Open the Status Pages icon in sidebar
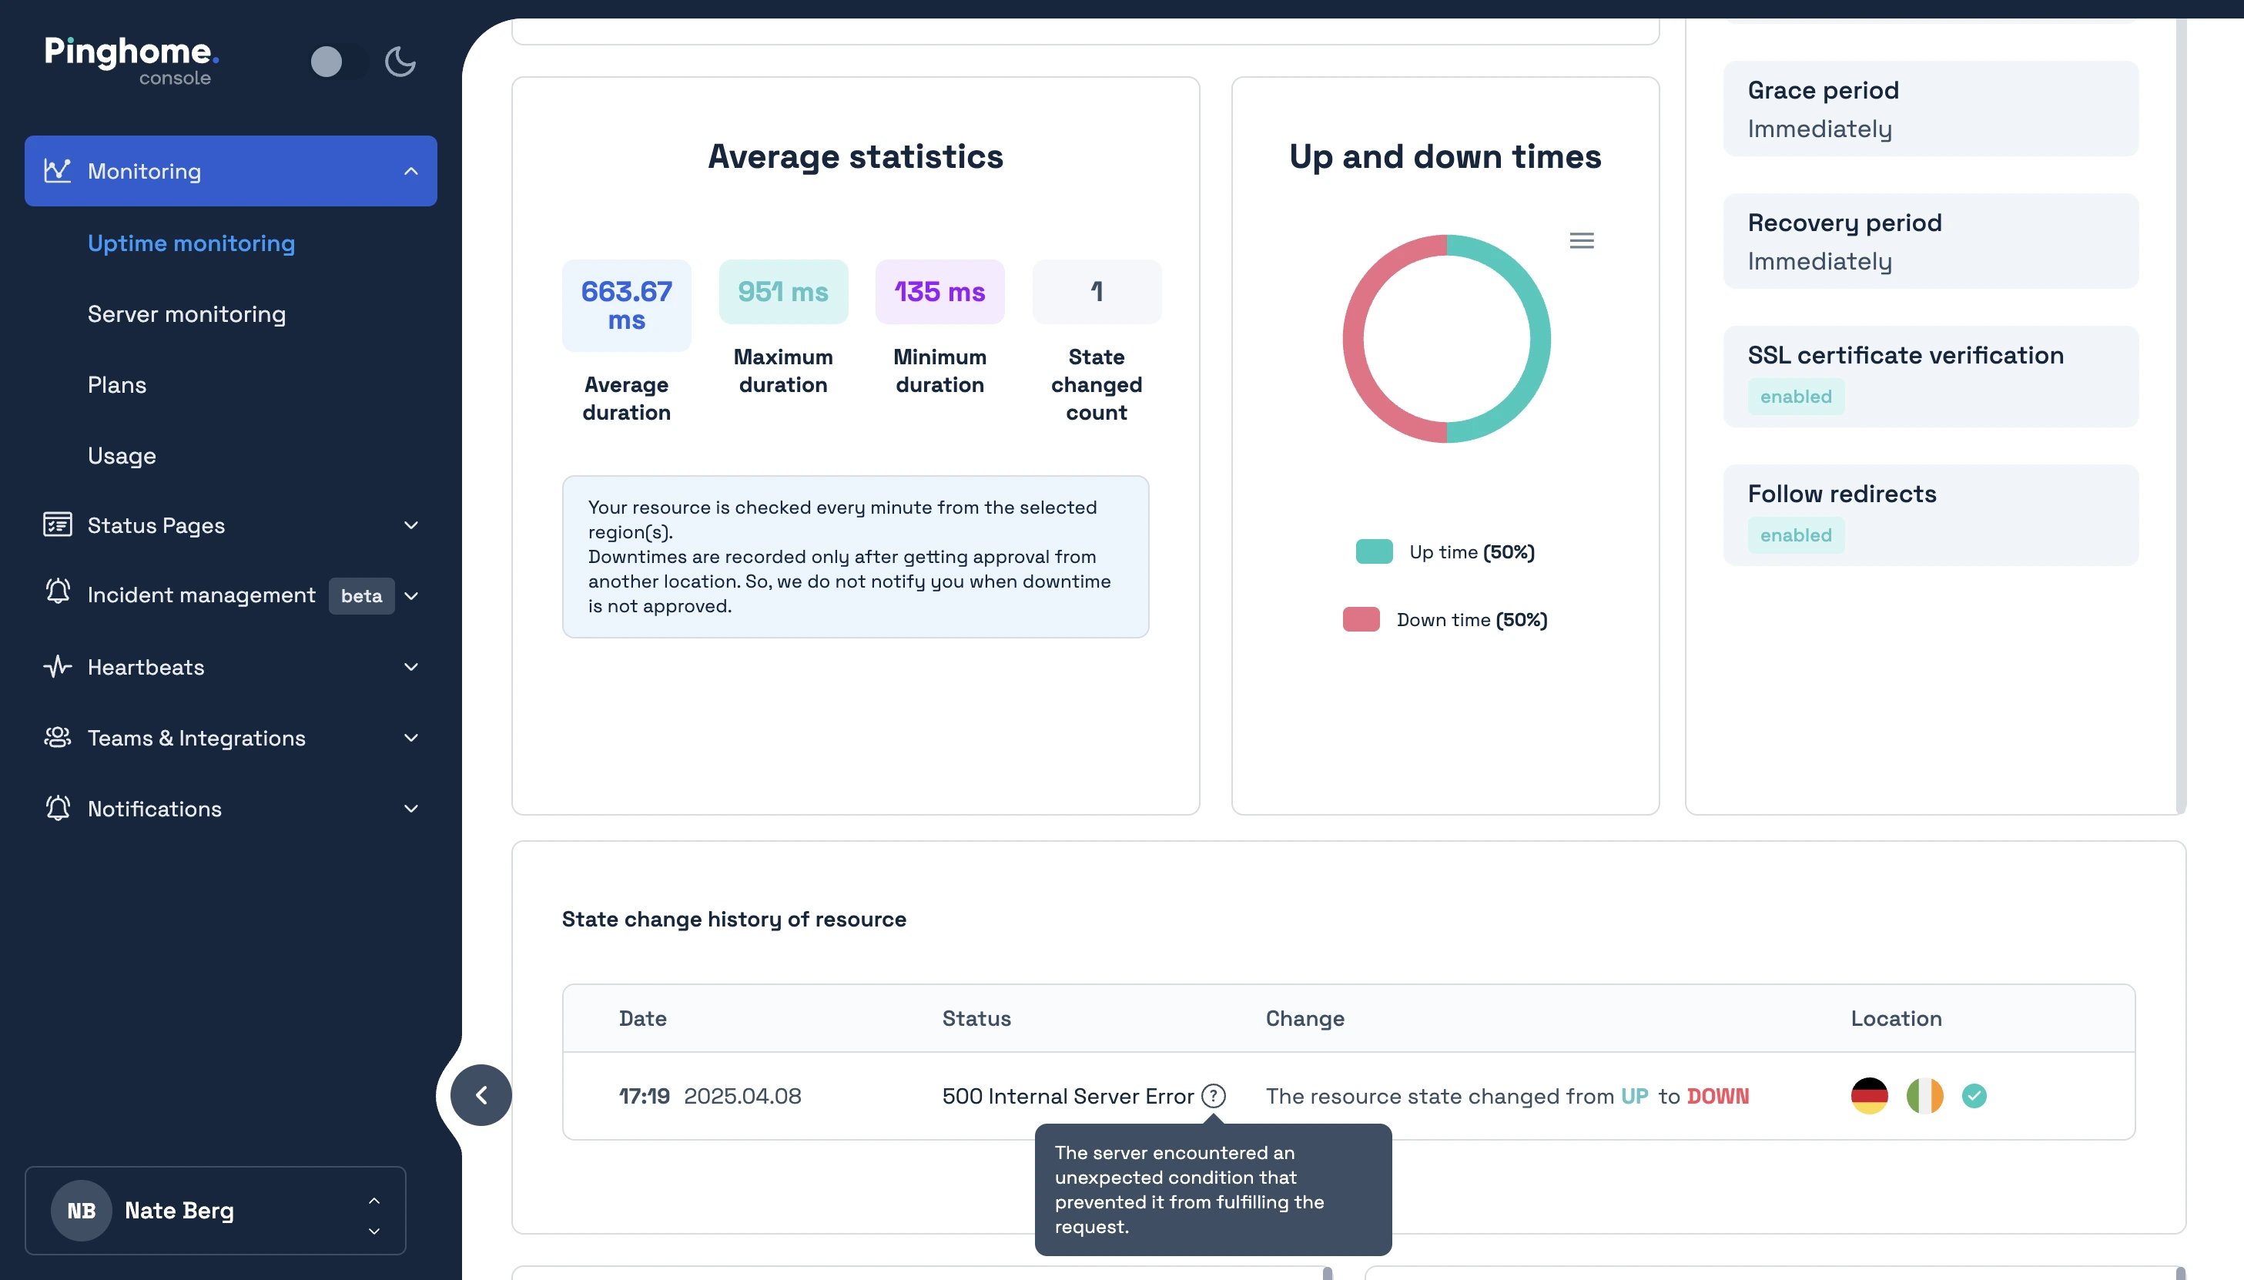This screenshot has height=1280, width=2244. pyautogui.click(x=57, y=524)
